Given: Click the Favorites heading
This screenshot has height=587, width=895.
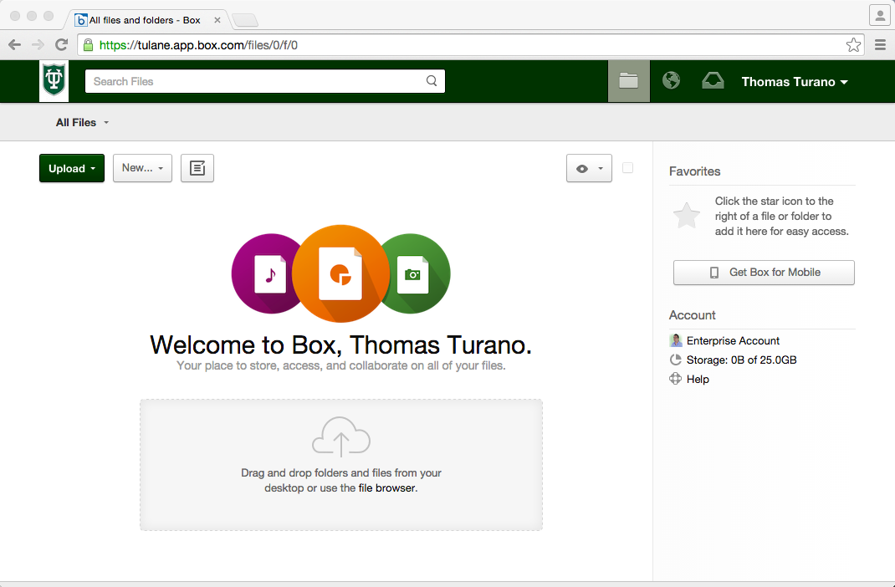Looking at the screenshot, I should tap(694, 171).
